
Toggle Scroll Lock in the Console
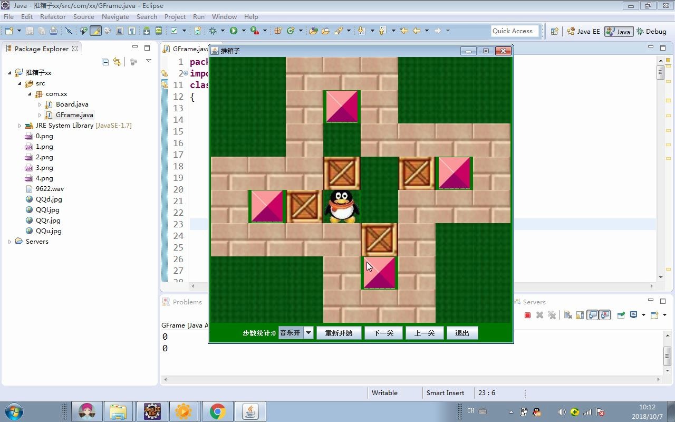580,315
